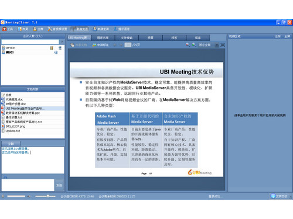Open Update.txt in document list
Viewport: 293px width, 219px height.
pyautogui.click(x=33, y=131)
